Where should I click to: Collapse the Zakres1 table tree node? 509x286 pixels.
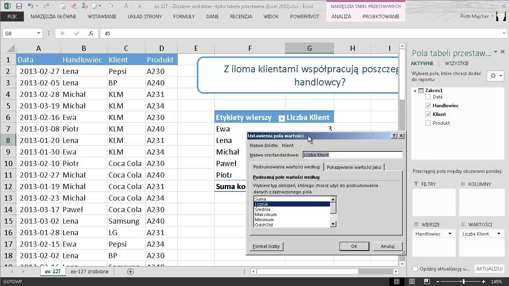coord(415,91)
